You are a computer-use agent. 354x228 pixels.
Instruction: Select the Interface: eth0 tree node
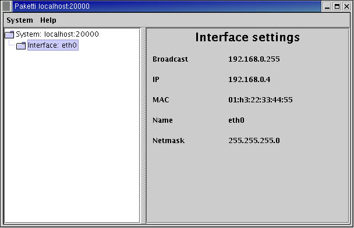tap(52, 45)
